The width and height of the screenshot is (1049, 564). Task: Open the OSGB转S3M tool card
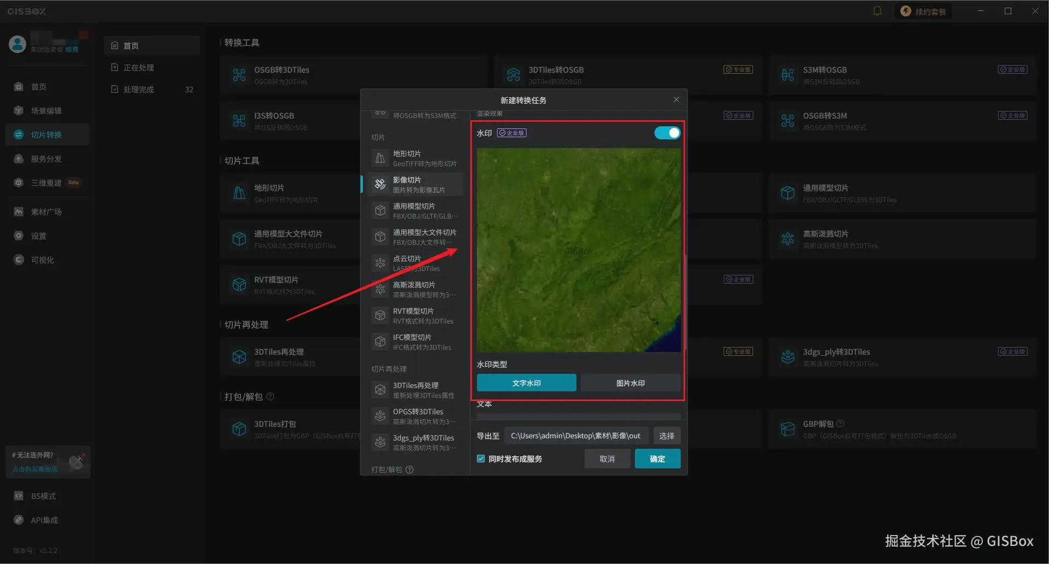(902, 121)
